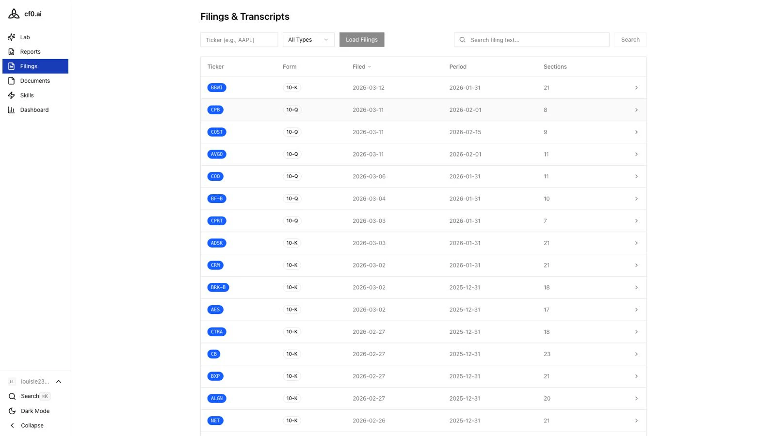Viewport: 776px width, 436px height.
Task: Go to Dashboard in the sidebar
Action: coord(35,110)
